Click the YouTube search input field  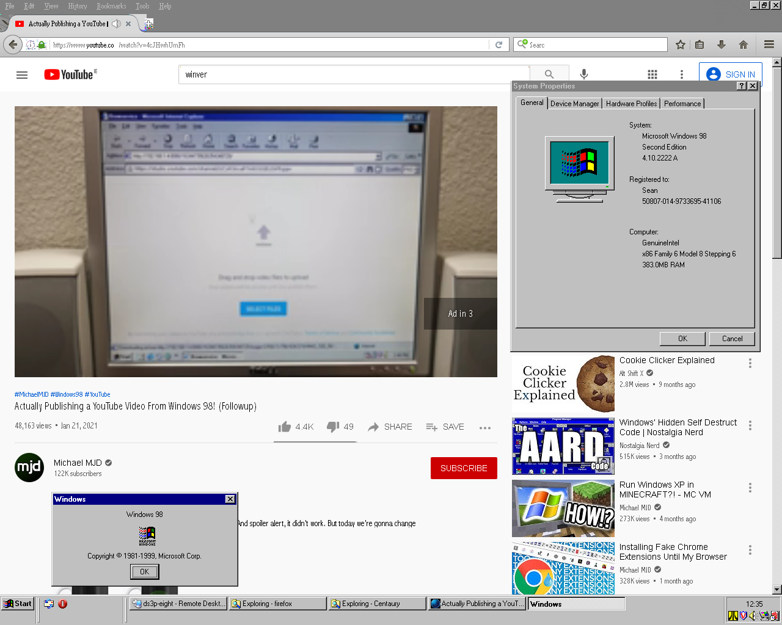tap(354, 74)
